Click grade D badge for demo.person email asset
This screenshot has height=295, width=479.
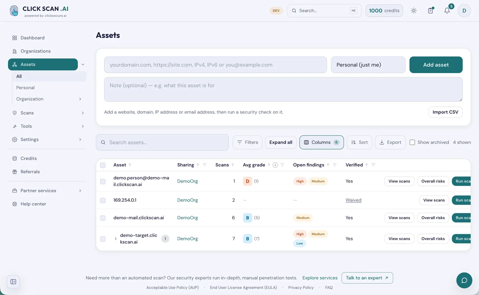tap(247, 181)
